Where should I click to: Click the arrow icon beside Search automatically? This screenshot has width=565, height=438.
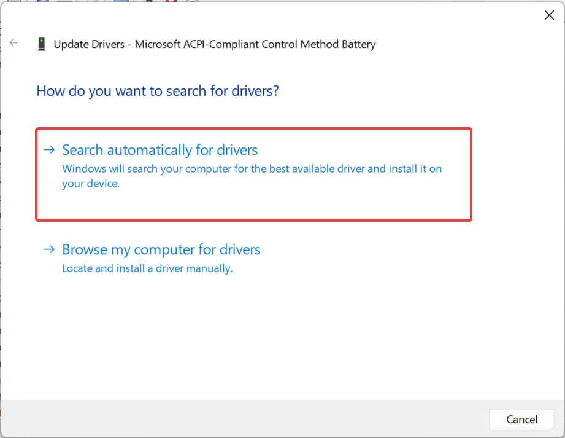pos(49,150)
